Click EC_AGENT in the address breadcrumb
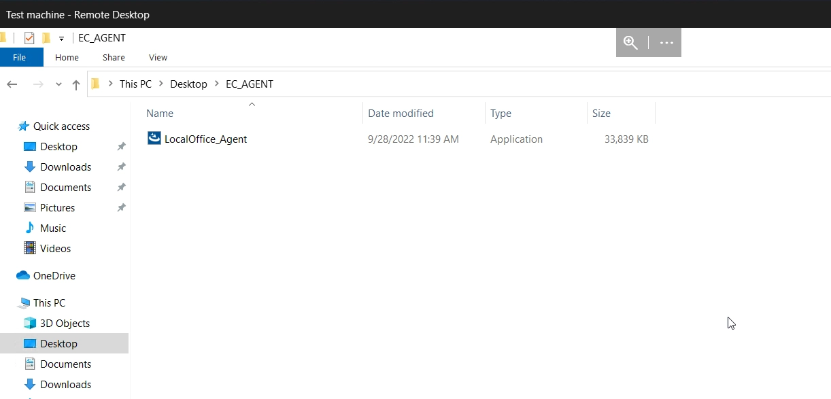Screen dimensions: 831x399 (250, 84)
